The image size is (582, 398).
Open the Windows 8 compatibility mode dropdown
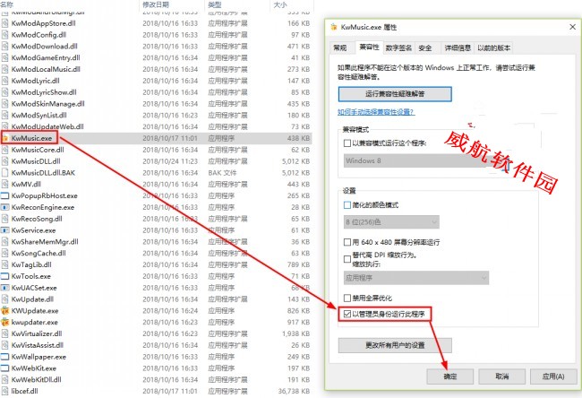(425, 161)
